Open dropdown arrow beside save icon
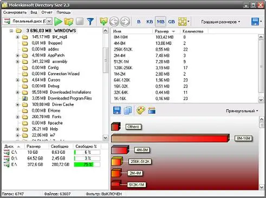266x198 pixels. [x=261, y=22]
